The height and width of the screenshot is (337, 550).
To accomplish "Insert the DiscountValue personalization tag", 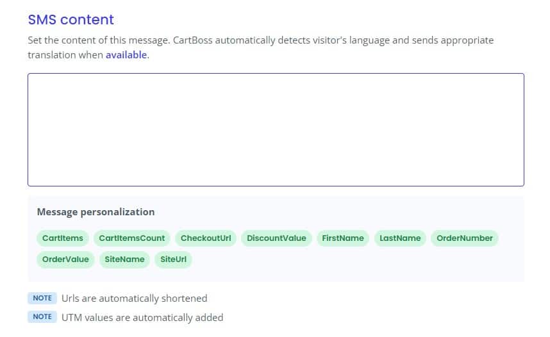I will click(276, 238).
